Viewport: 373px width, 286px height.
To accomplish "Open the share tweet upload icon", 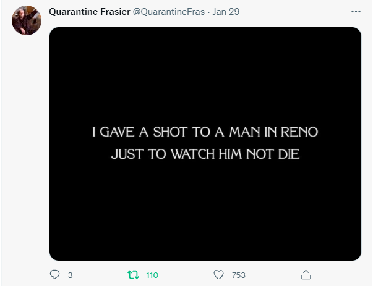I will (x=306, y=275).
